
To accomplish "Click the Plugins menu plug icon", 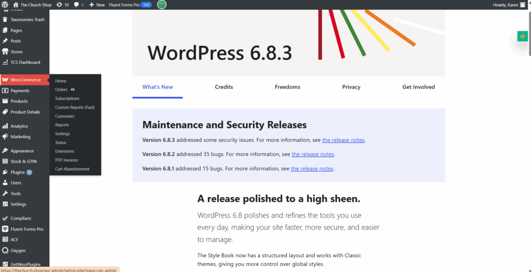I will (5, 172).
